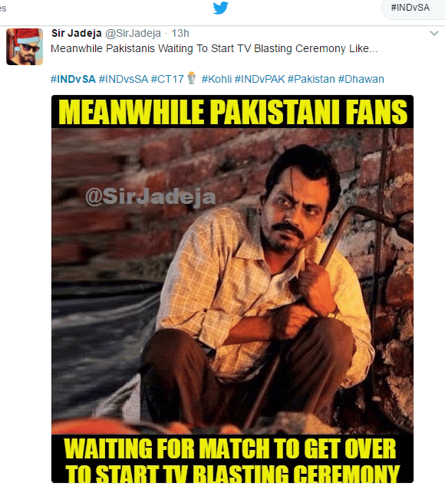Open the #INDvPAK hashtag
Screen dimensions: 445x486
tap(259, 80)
